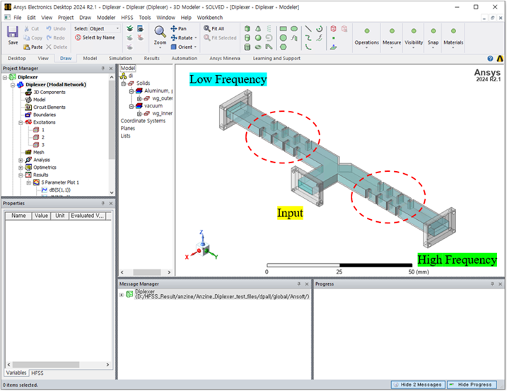The height and width of the screenshot is (391, 507).
Task: Select the HFSS properties tab
Action: coord(37,373)
